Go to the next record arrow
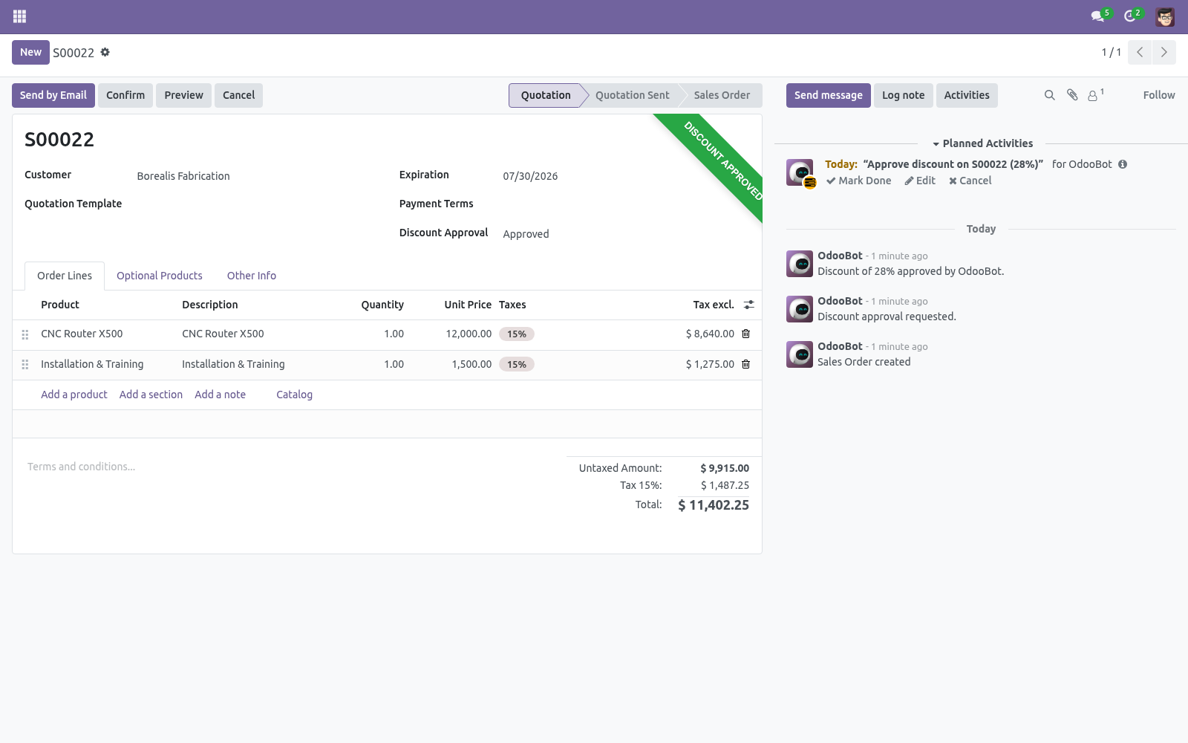Viewport: 1188px width, 743px height. click(1164, 52)
